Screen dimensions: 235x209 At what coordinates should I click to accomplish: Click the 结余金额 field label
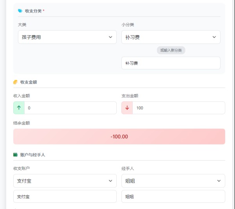pyautogui.click(x=21, y=123)
